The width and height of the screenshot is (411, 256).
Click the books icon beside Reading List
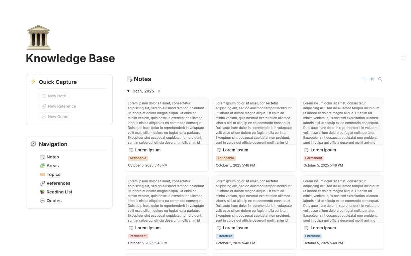point(42,192)
